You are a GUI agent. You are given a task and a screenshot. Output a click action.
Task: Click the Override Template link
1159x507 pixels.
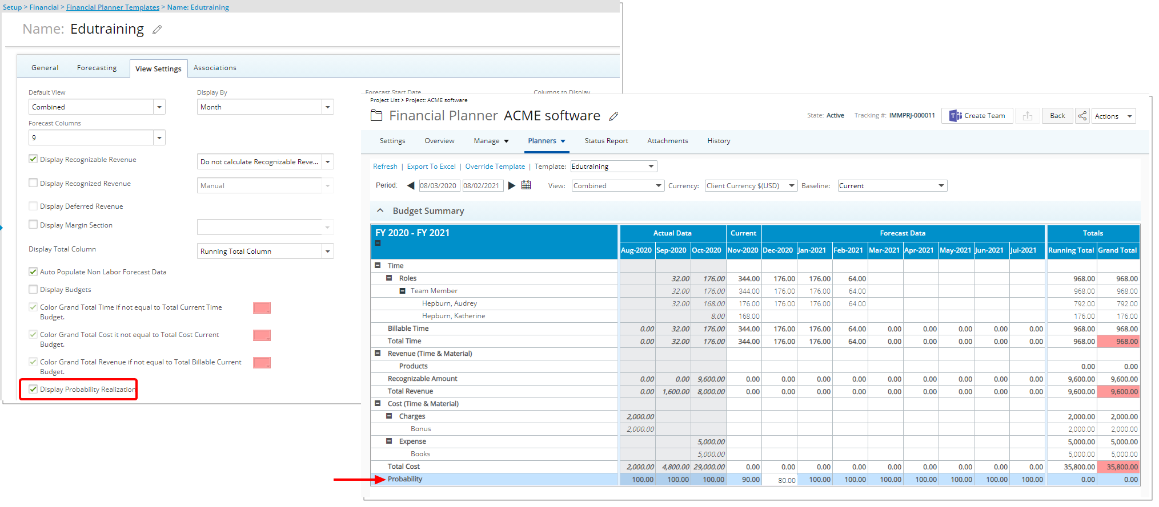point(495,167)
